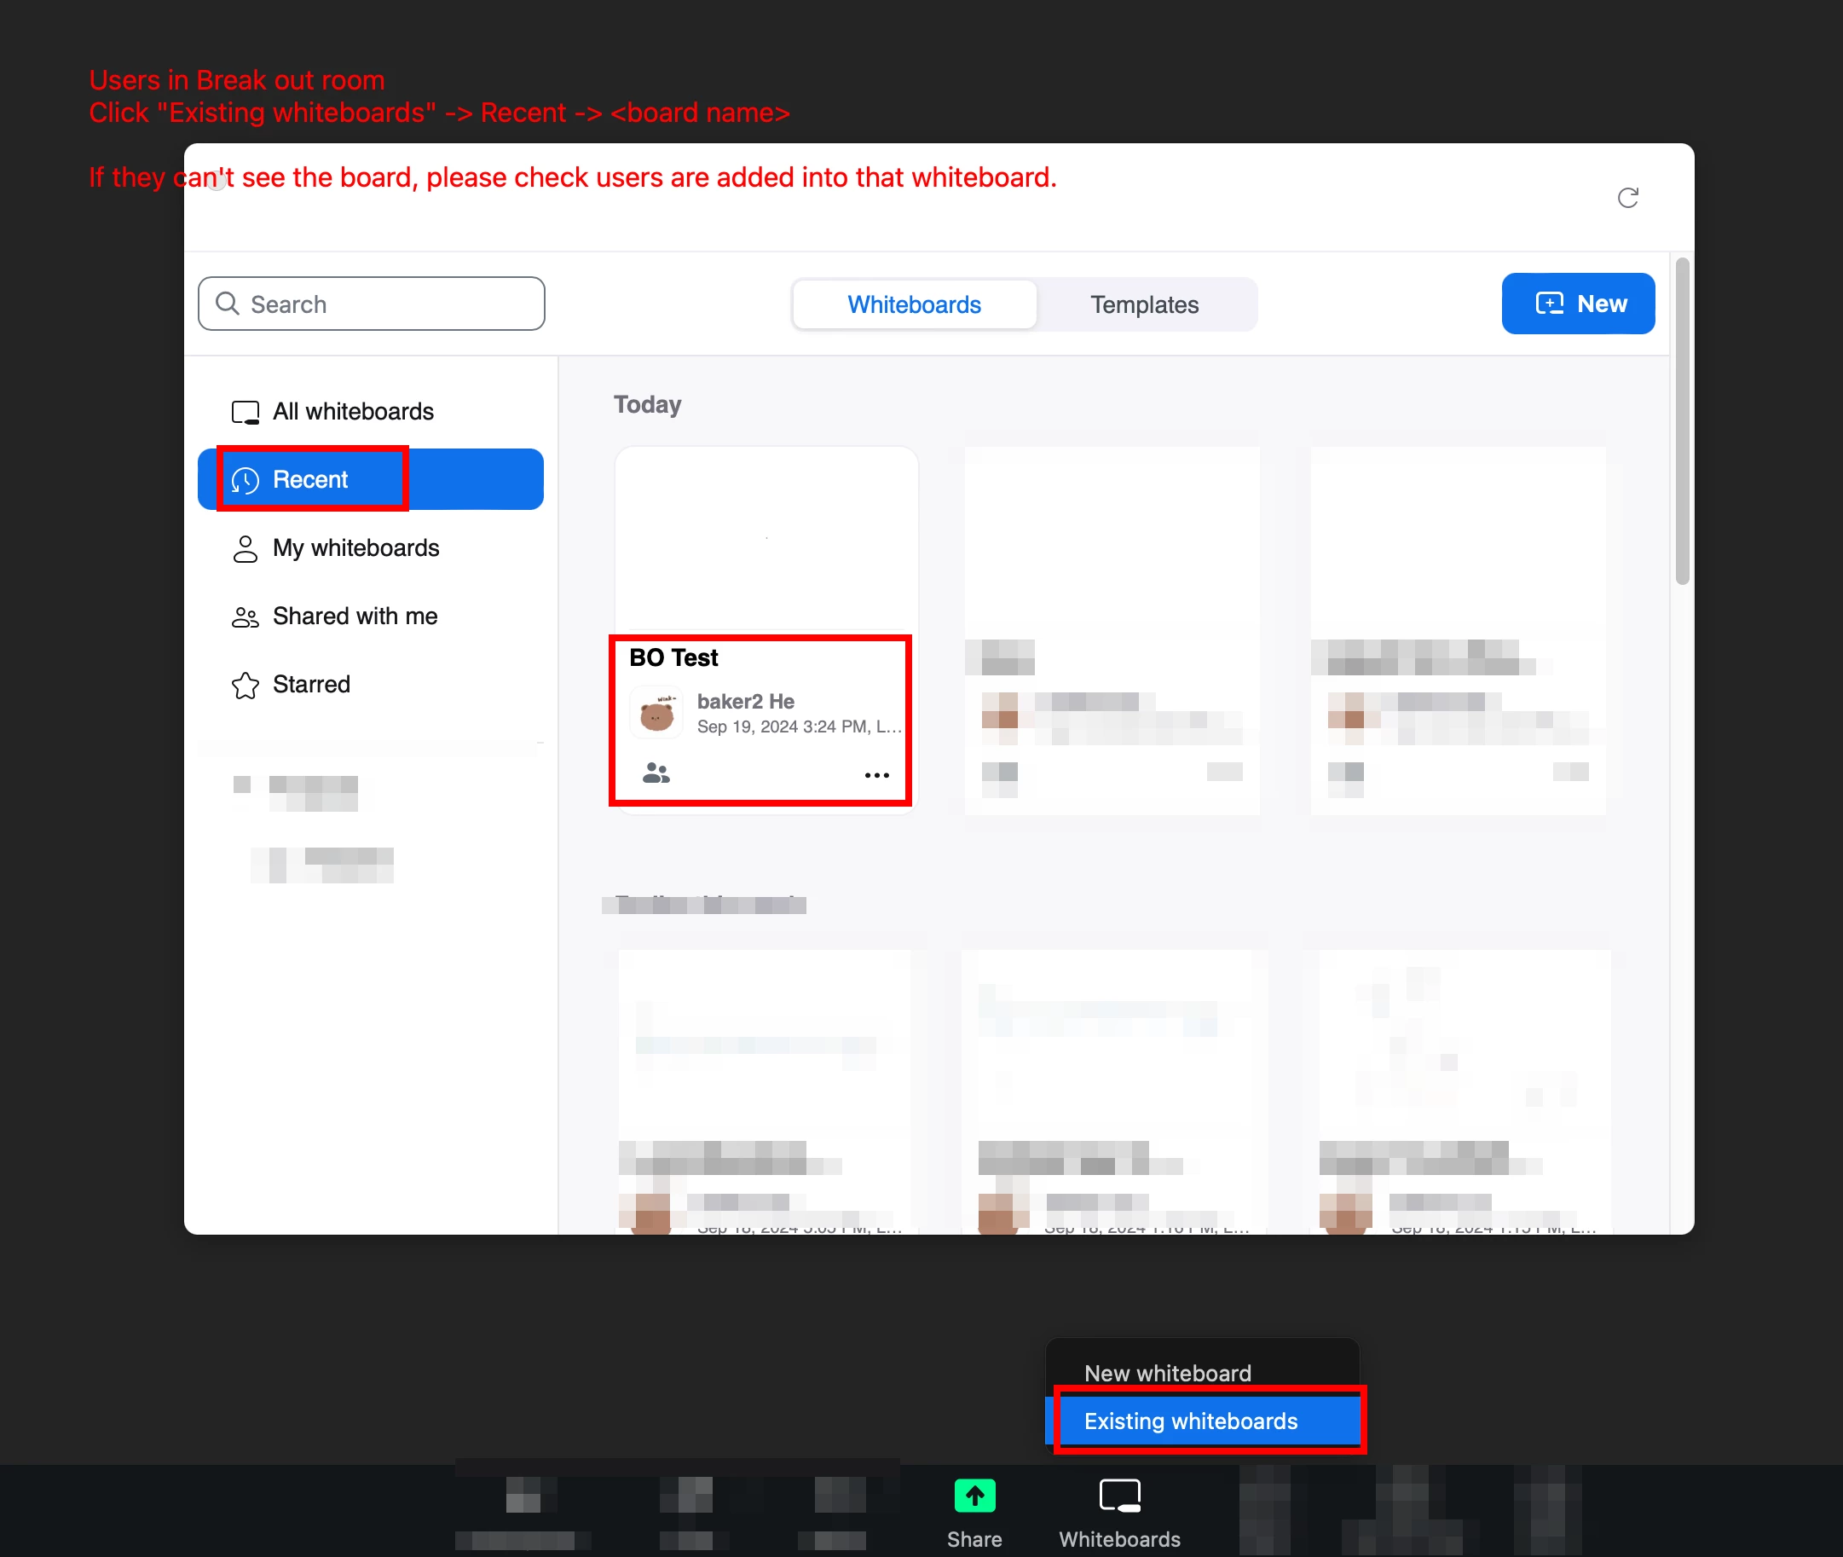This screenshot has height=1557, width=1843.
Task: Open My whiteboards list
Action: (x=355, y=548)
